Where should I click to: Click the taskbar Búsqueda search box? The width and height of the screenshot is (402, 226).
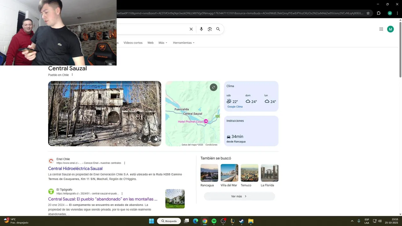click(169, 221)
